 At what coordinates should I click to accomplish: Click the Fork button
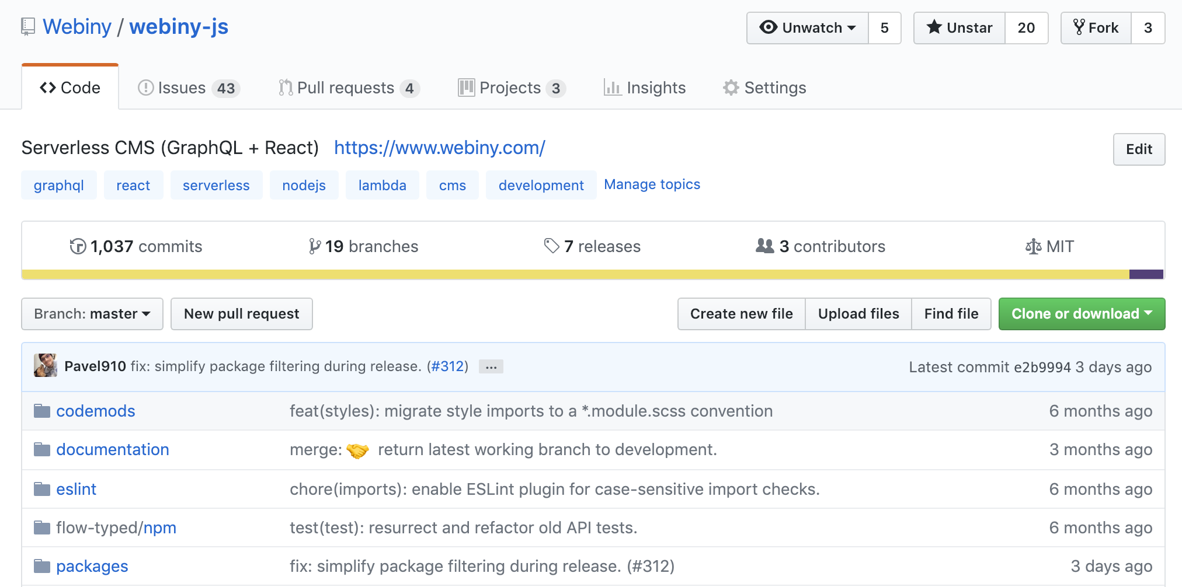coord(1096,27)
